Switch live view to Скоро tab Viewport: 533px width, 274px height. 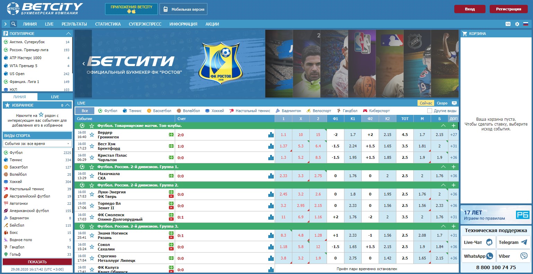442,103
